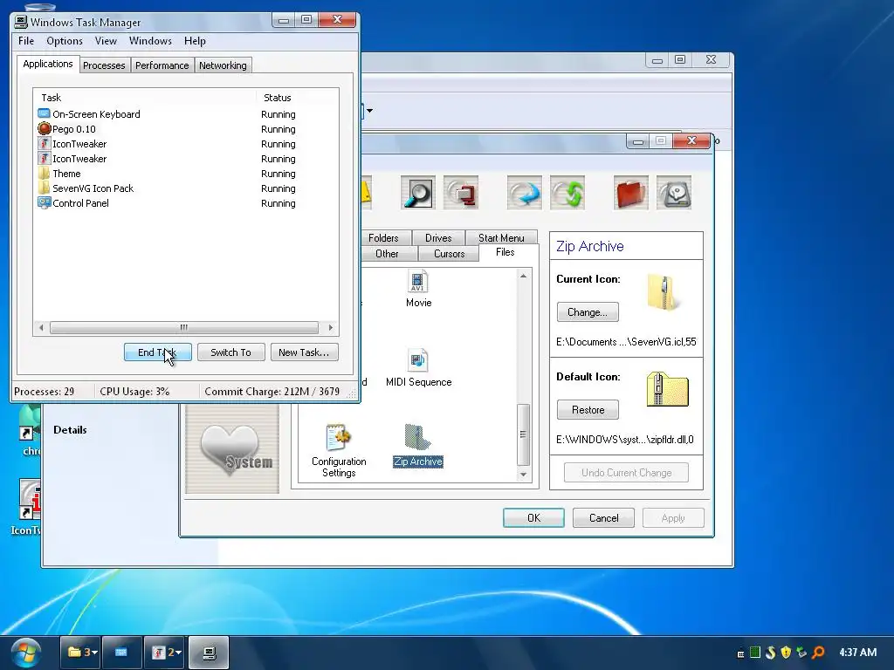Image resolution: width=894 pixels, height=670 pixels.
Task: Select the MIDI Sequence file type icon
Action: pos(418,368)
